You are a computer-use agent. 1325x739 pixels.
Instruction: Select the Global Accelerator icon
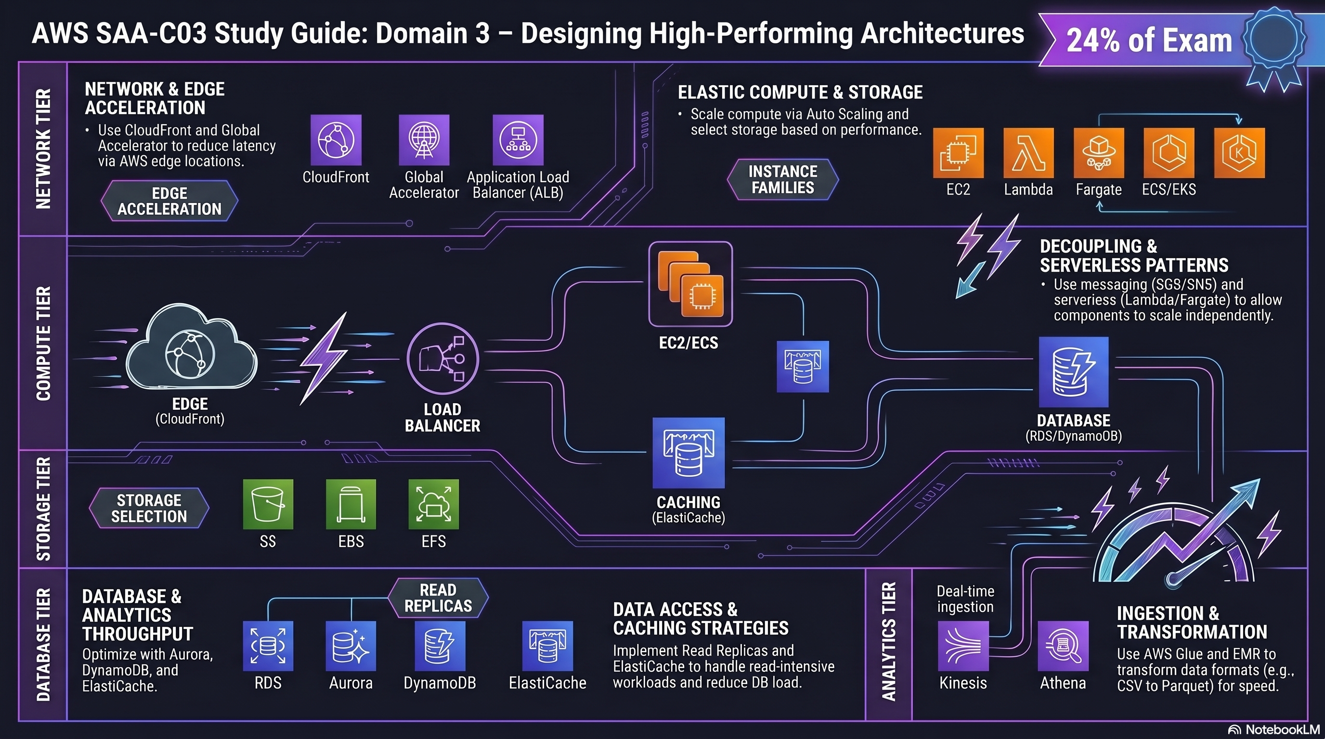(424, 140)
